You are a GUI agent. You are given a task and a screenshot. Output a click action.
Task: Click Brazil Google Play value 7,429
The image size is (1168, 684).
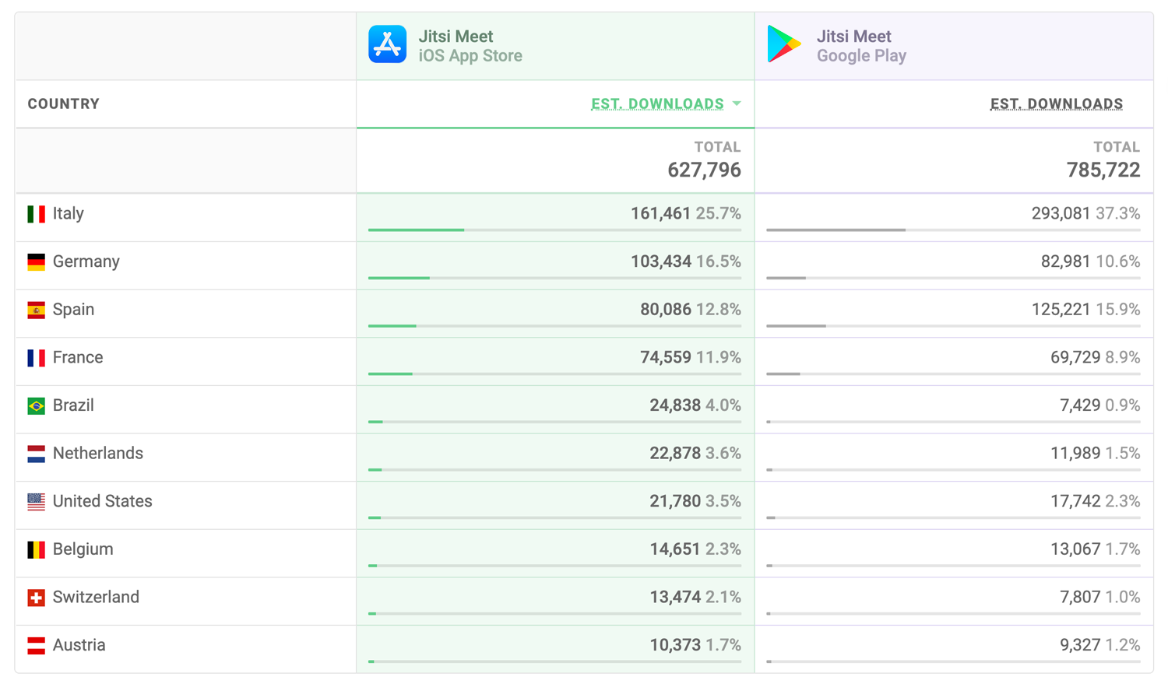[1080, 405]
